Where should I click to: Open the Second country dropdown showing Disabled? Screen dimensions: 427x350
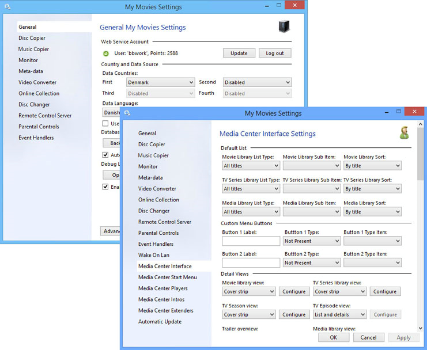tap(257, 82)
